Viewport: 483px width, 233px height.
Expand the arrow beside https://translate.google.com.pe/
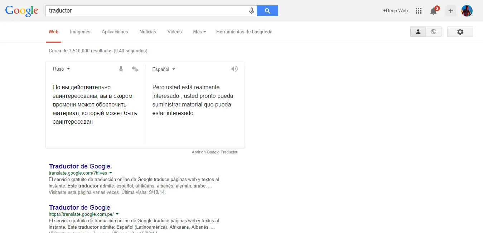tap(117, 214)
